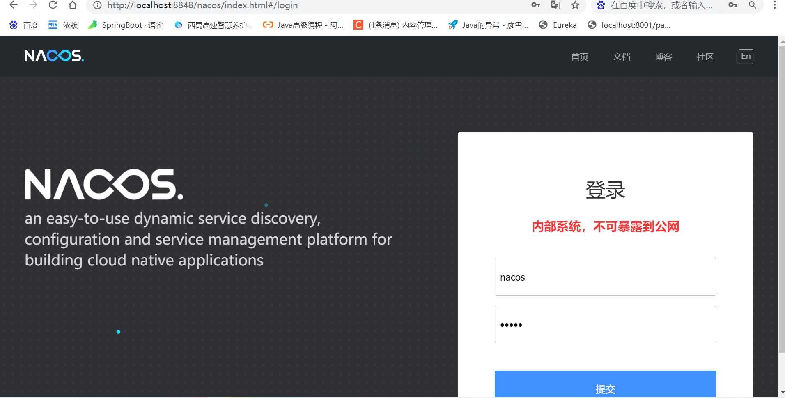Viewport: 785px width, 398px height.
Task: Switch language using the En toggle
Action: point(746,56)
